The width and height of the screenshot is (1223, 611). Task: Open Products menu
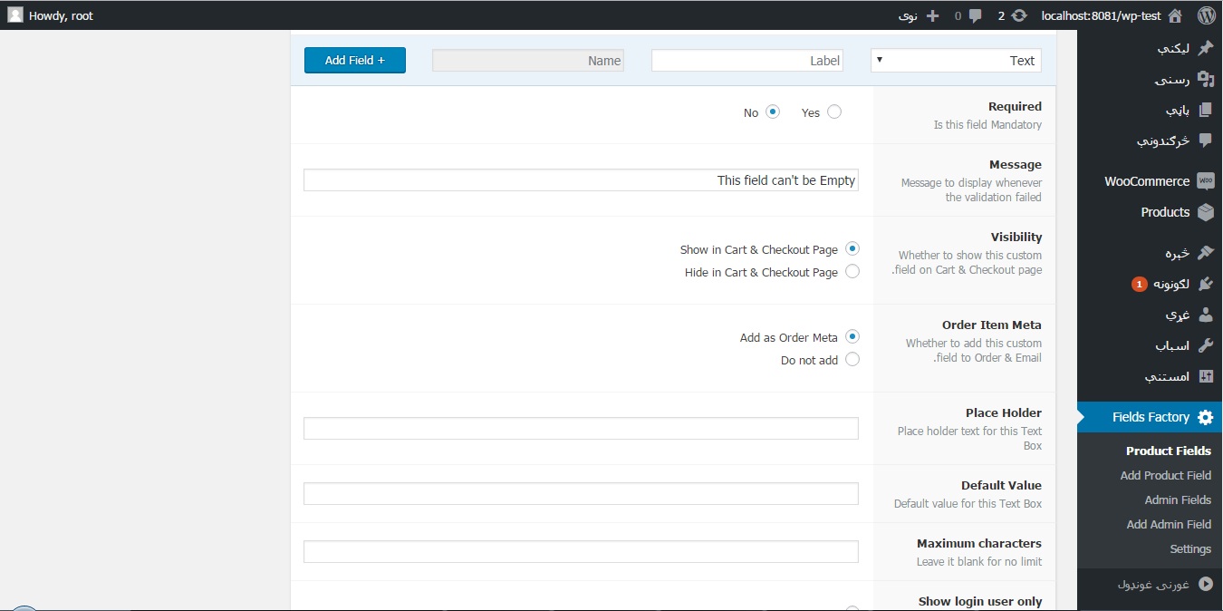tap(1150, 212)
